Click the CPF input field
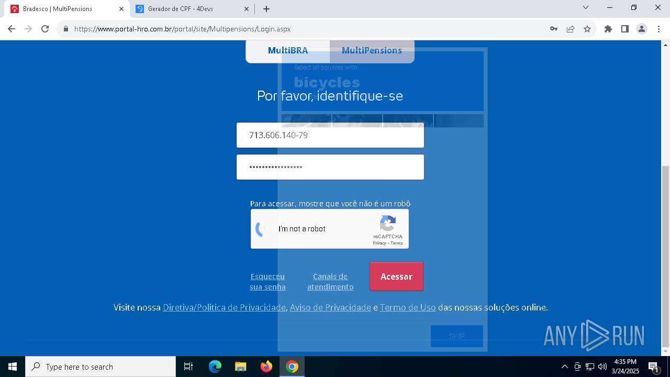The image size is (670, 377). pyautogui.click(x=330, y=135)
